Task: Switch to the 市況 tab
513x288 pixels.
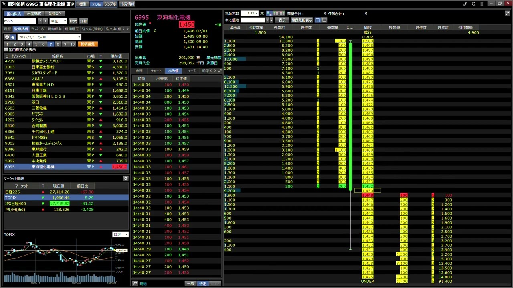Action: coord(139,71)
